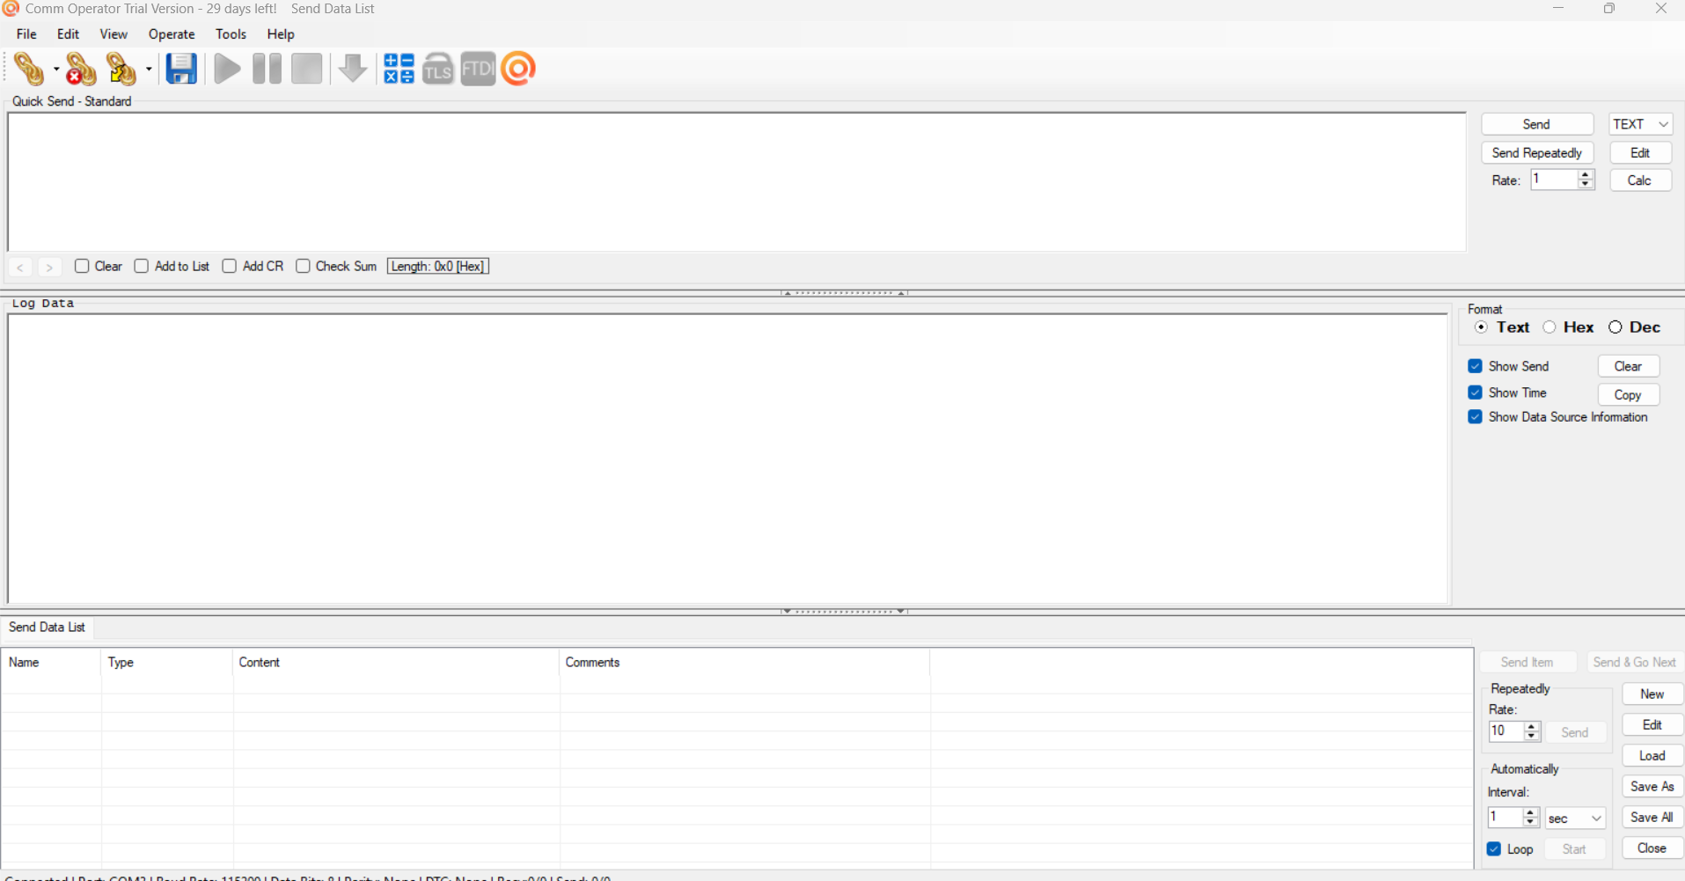
Task: Click inside the Quick Send text area
Action: (736, 181)
